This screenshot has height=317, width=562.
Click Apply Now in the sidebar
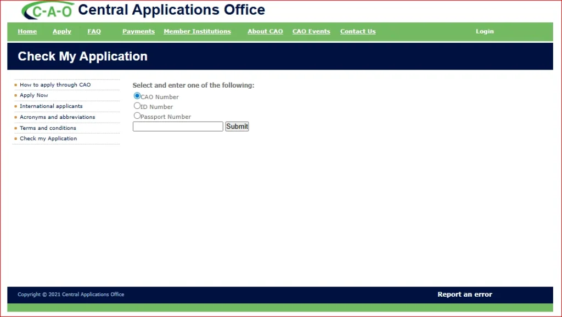point(33,95)
